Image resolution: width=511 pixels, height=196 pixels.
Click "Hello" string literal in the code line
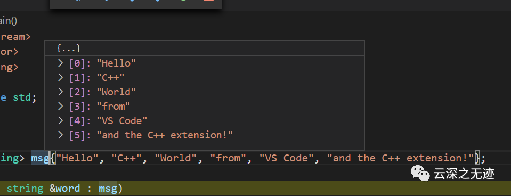[x=77, y=158]
